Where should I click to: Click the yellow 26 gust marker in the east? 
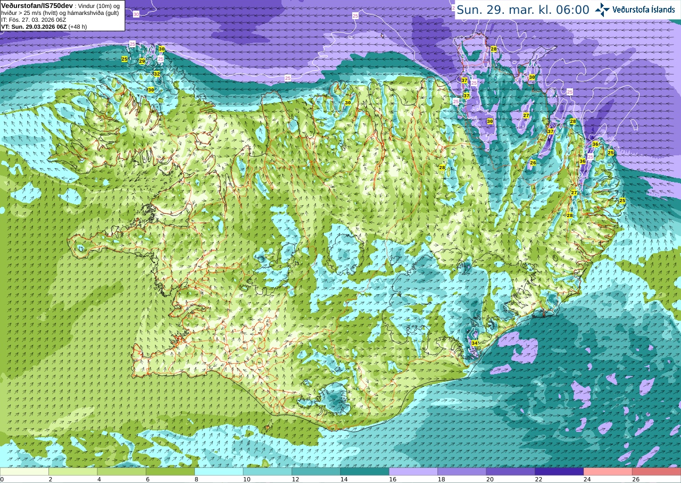coord(533,163)
